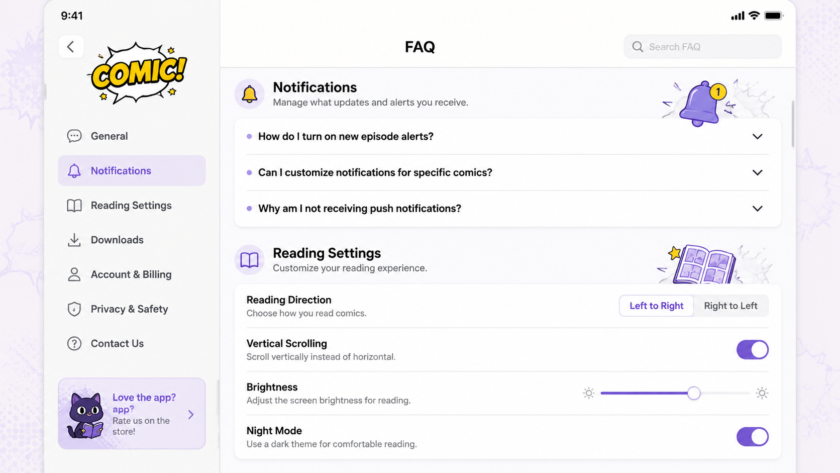Expand the new episode alerts question
This screenshot has width=840, height=473.
508,137
